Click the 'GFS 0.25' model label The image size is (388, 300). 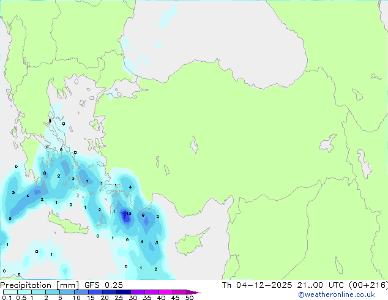tap(103, 285)
